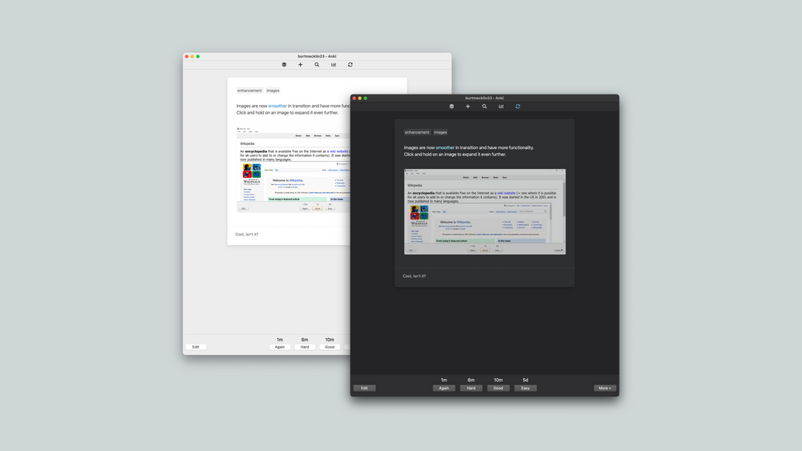Close the light Anki window

pyautogui.click(x=187, y=56)
